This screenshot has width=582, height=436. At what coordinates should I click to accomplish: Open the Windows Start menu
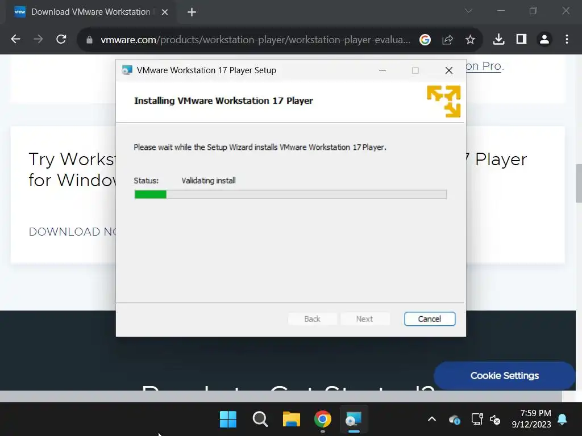(228, 420)
